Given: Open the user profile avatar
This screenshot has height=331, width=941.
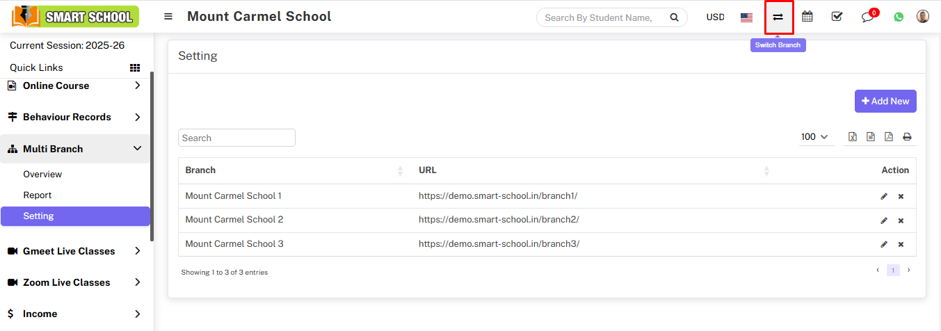Looking at the screenshot, I should click(922, 17).
